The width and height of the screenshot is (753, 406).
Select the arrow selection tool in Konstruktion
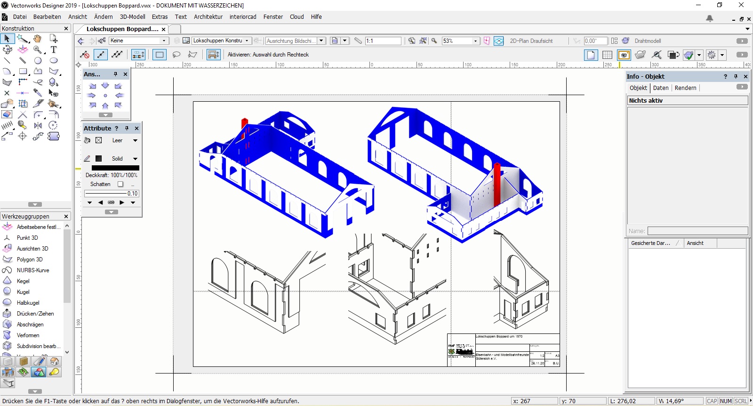(x=7, y=39)
